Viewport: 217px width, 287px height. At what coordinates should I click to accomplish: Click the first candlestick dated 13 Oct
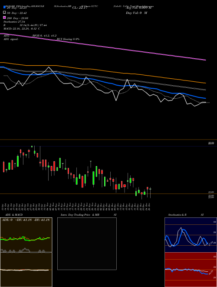click(3, 167)
